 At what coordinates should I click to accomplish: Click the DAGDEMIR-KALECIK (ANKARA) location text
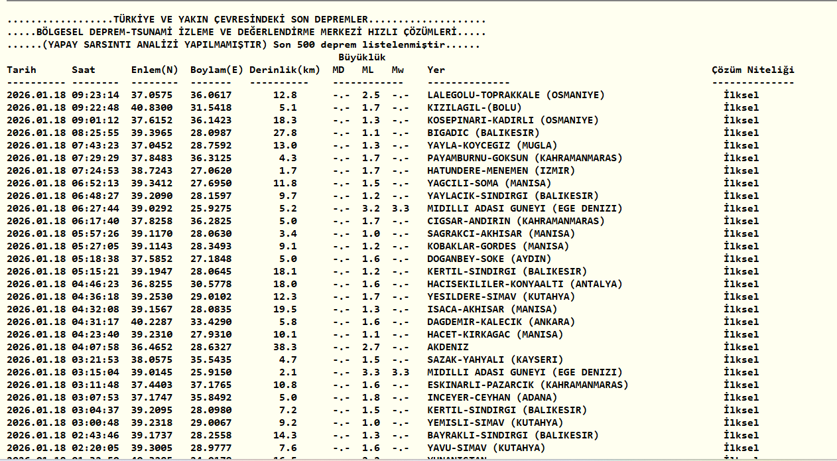click(501, 322)
